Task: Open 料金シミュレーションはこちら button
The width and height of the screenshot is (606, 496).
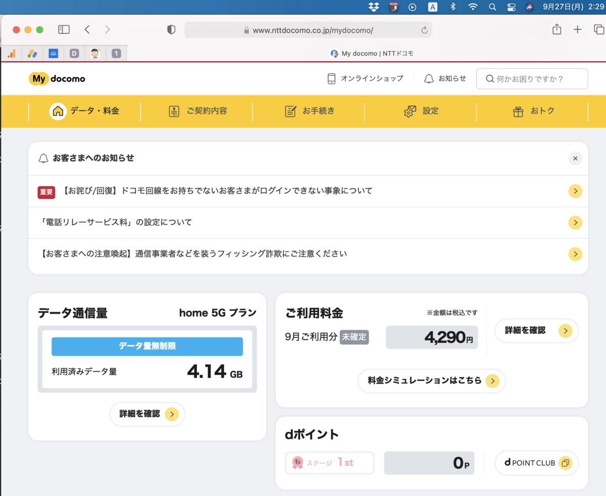Action: pyautogui.click(x=432, y=381)
